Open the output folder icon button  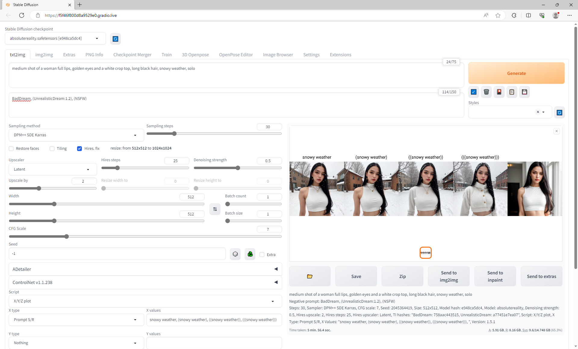(x=309, y=276)
